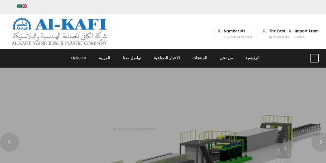
Task: Click the 'Number #1' header text
Action: (x=234, y=31)
